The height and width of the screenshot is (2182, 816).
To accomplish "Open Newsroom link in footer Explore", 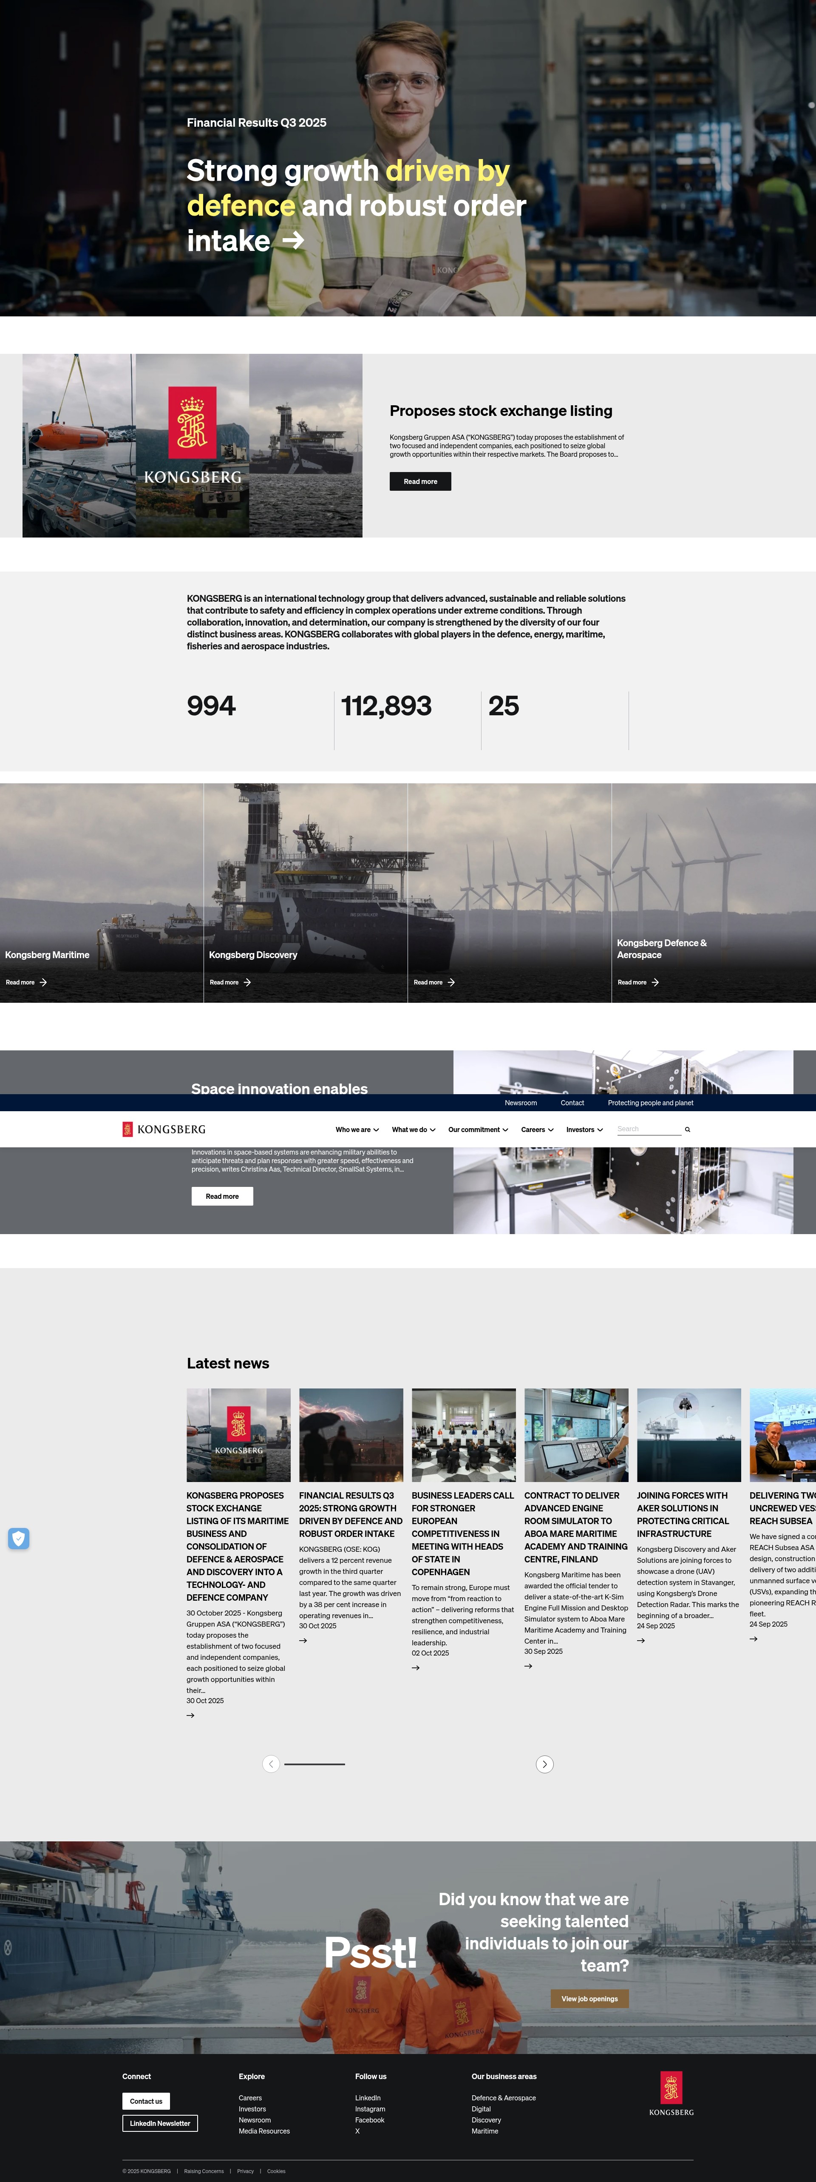I will (255, 2120).
